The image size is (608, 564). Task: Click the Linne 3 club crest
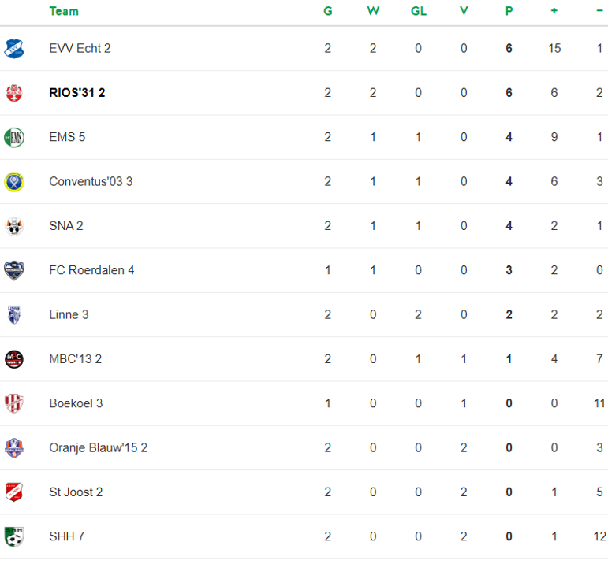pos(14,315)
